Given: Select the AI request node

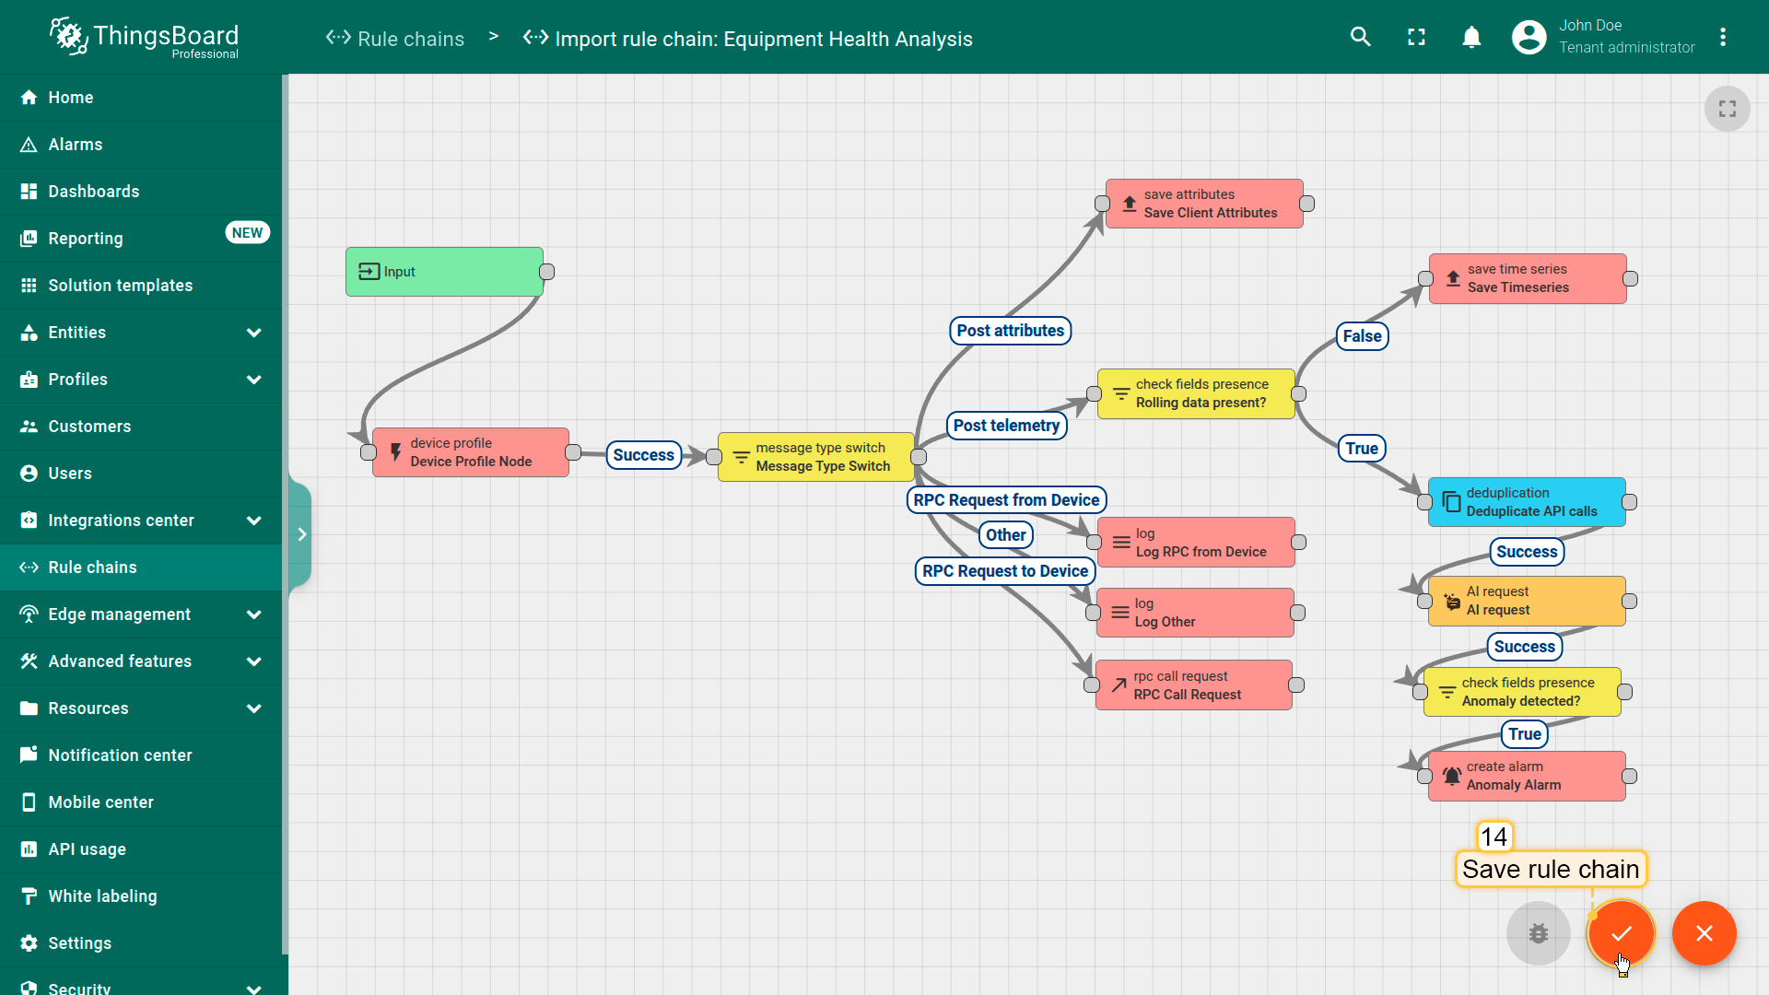Looking at the screenshot, I should coord(1527,601).
